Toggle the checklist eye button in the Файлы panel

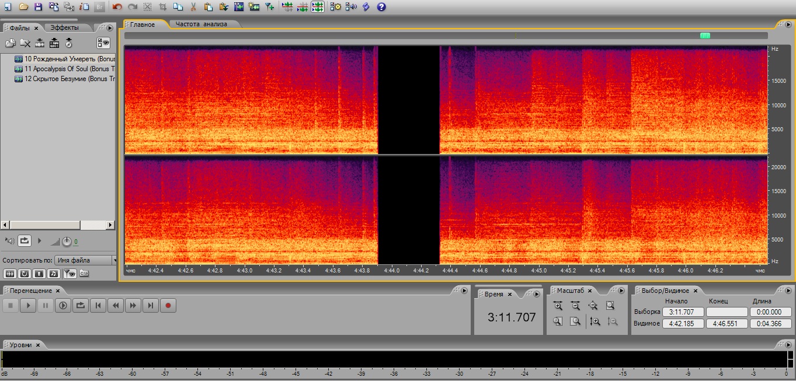103,43
